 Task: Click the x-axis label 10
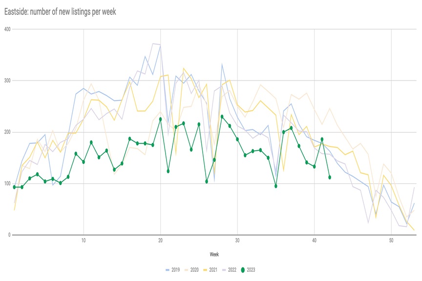click(84, 241)
